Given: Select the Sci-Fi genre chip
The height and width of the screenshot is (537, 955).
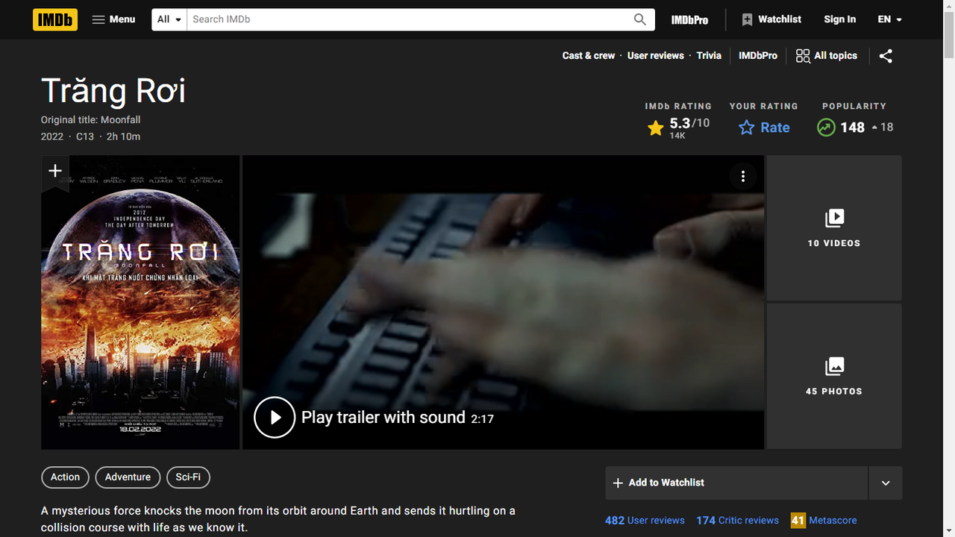Looking at the screenshot, I should point(188,477).
